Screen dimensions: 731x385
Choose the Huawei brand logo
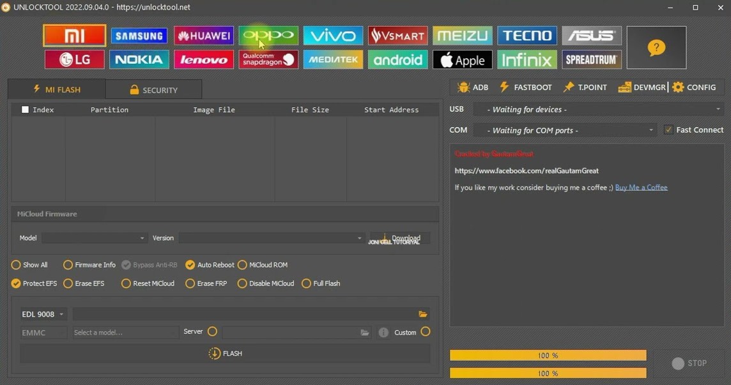click(x=204, y=35)
